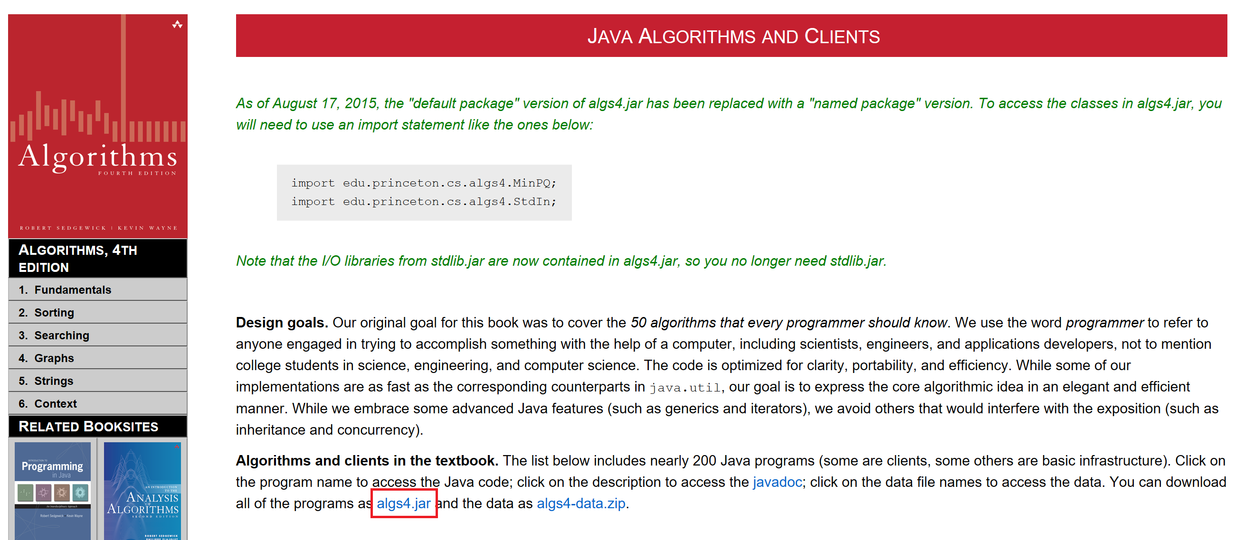Download the algs4-data.zip archive
The width and height of the screenshot is (1254, 540).
point(581,503)
